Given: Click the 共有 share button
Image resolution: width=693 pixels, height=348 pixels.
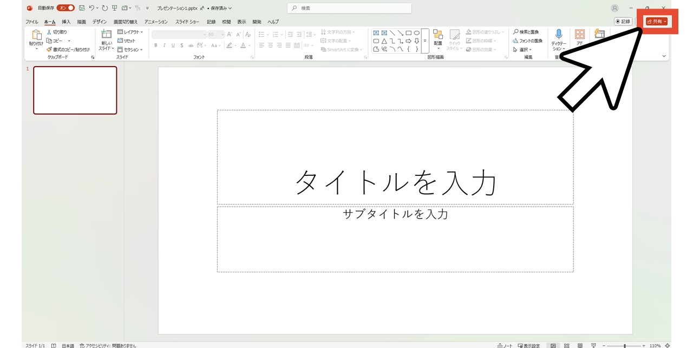Looking at the screenshot, I should click(x=657, y=21).
